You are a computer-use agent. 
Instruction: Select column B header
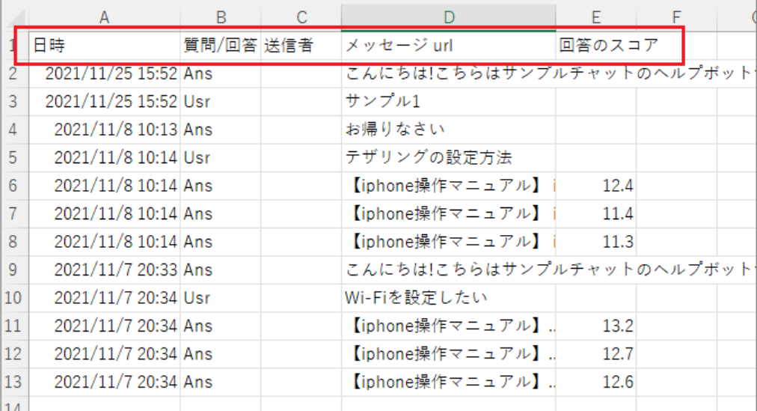[220, 17]
